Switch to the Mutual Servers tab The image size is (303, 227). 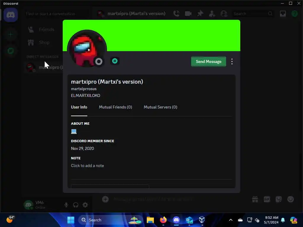160,107
